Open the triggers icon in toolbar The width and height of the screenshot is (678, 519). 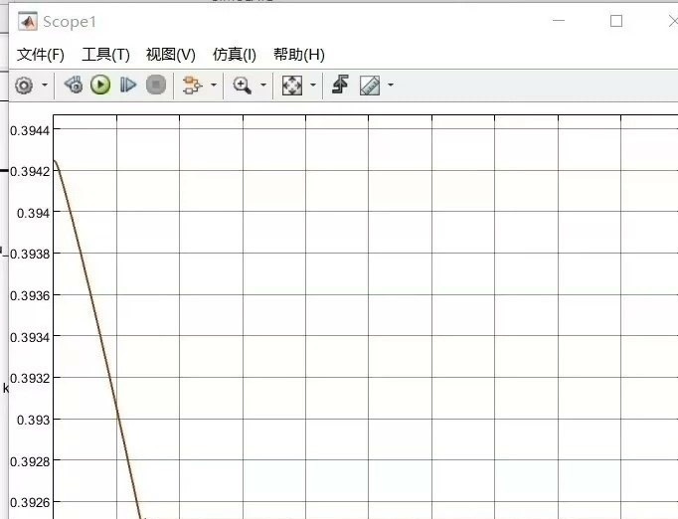tap(340, 85)
